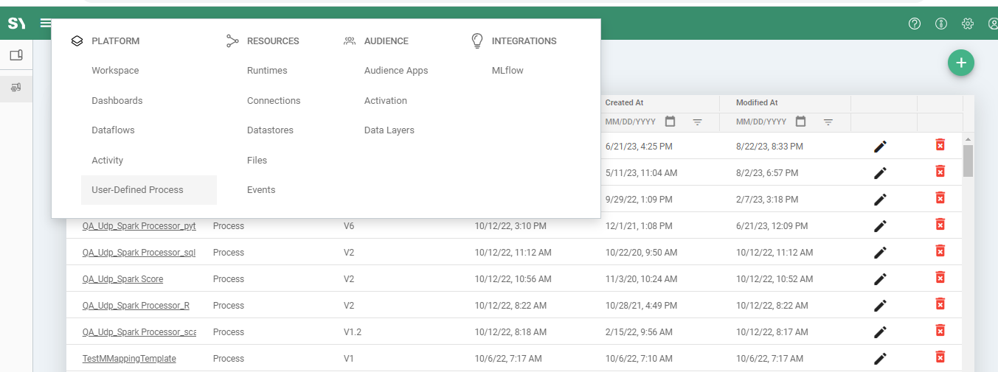Click the green plus add button
The height and width of the screenshot is (372, 998).
pos(960,63)
